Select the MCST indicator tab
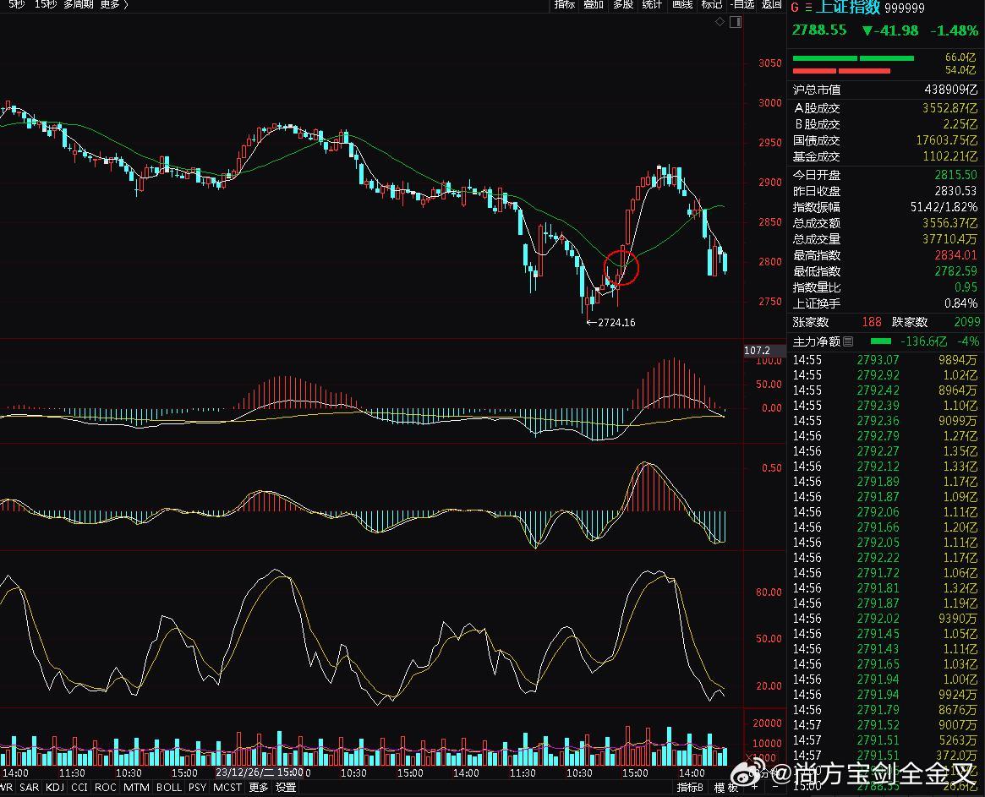Image resolution: width=985 pixels, height=797 pixels. [x=227, y=788]
